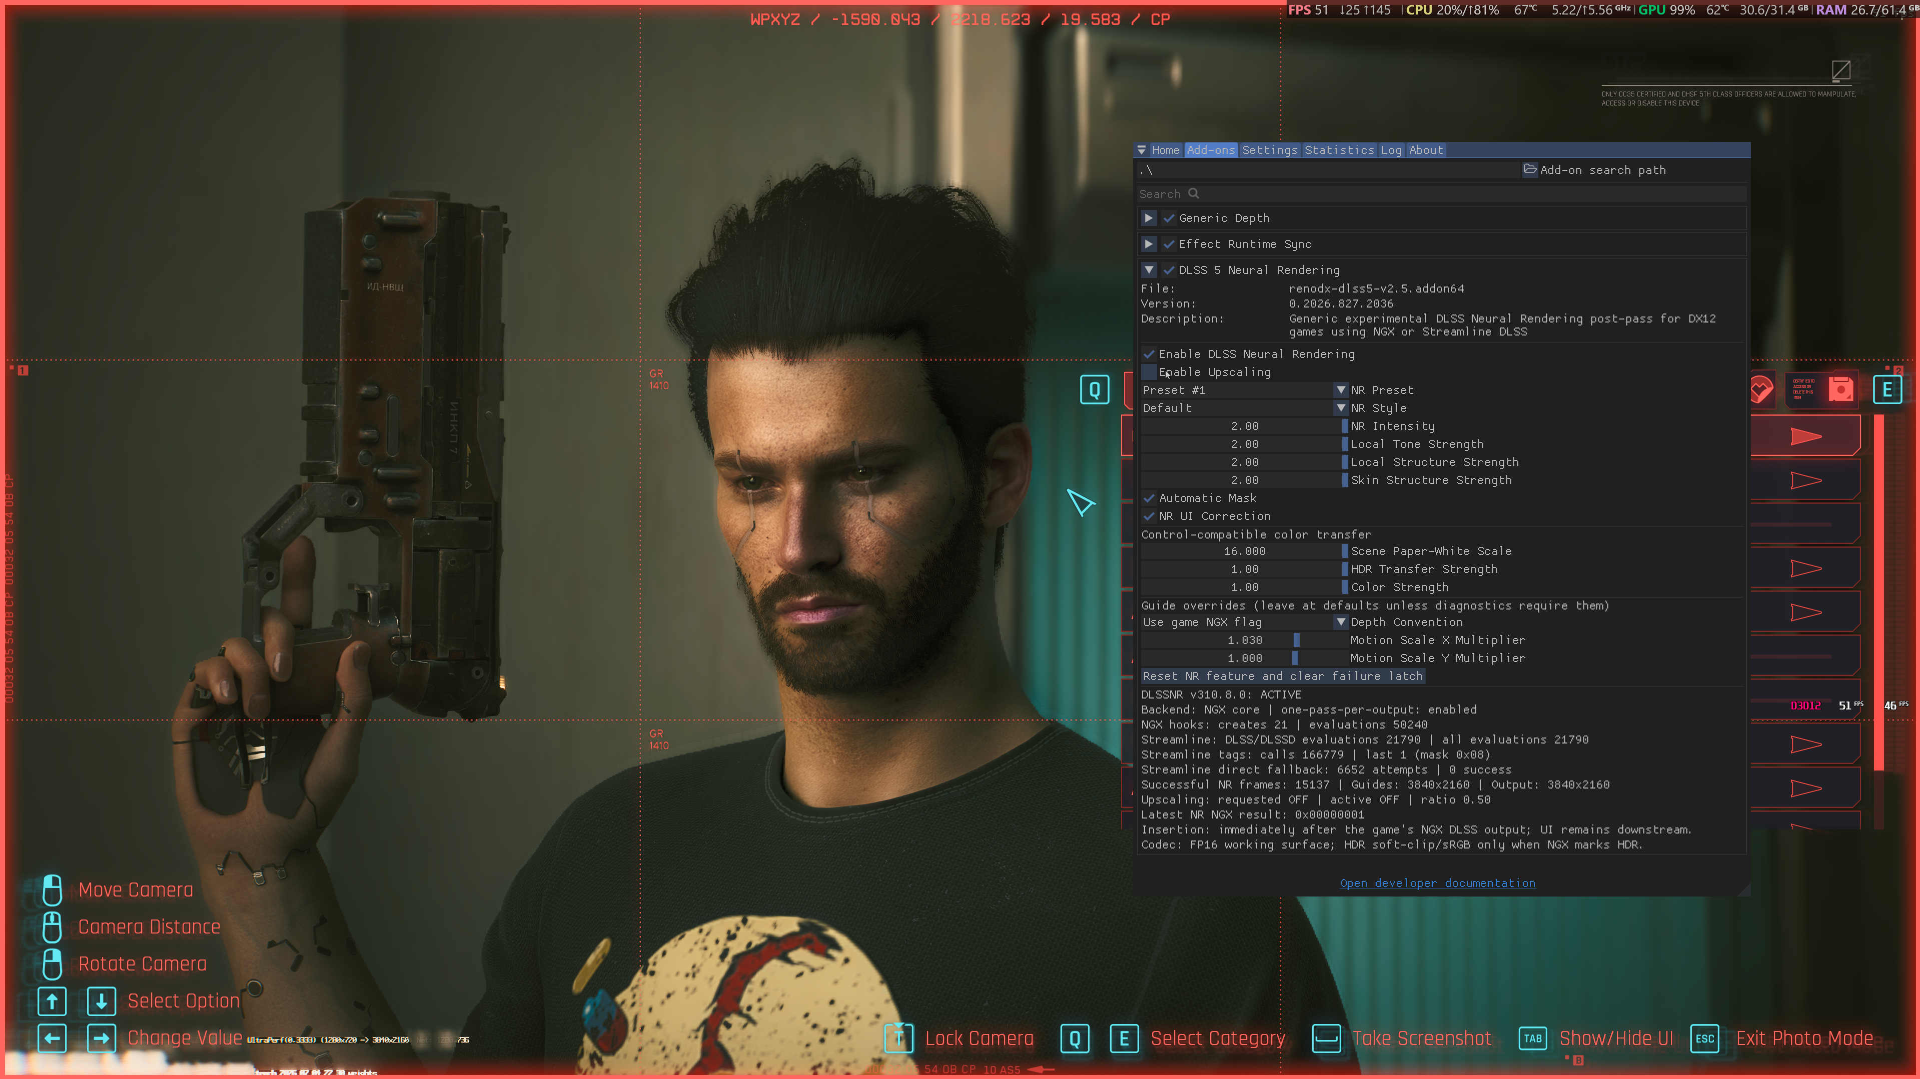Click the Q key icon beside Select Category

pos(1075,1038)
